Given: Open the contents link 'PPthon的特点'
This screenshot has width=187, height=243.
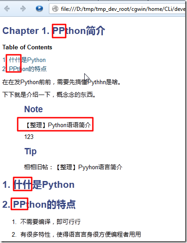Looking at the screenshot, I should point(28,69).
